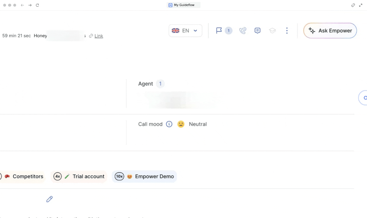This screenshot has height=218, width=367.
Task: Click the pencil edit icon
Action: point(50,199)
